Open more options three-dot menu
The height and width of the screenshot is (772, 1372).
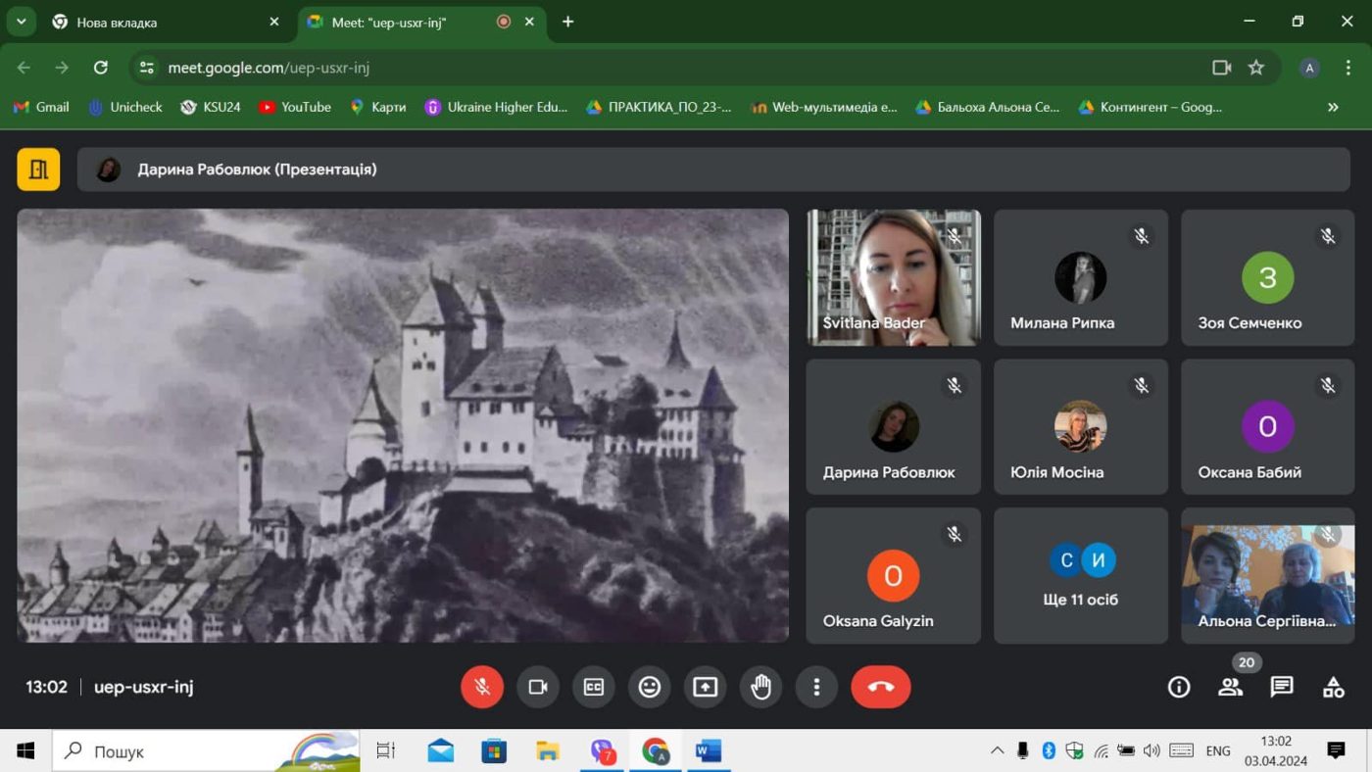816,687
